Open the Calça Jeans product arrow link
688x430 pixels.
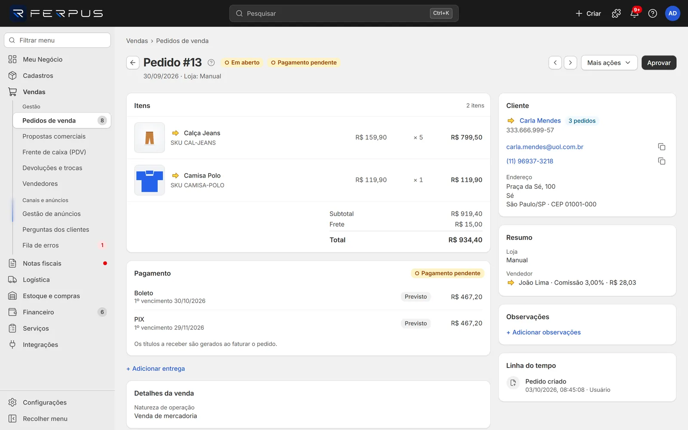click(175, 133)
